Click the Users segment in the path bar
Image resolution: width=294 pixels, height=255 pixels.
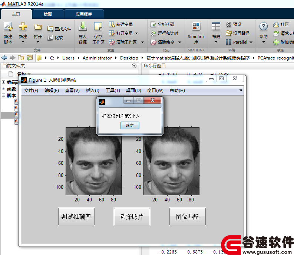point(68,58)
